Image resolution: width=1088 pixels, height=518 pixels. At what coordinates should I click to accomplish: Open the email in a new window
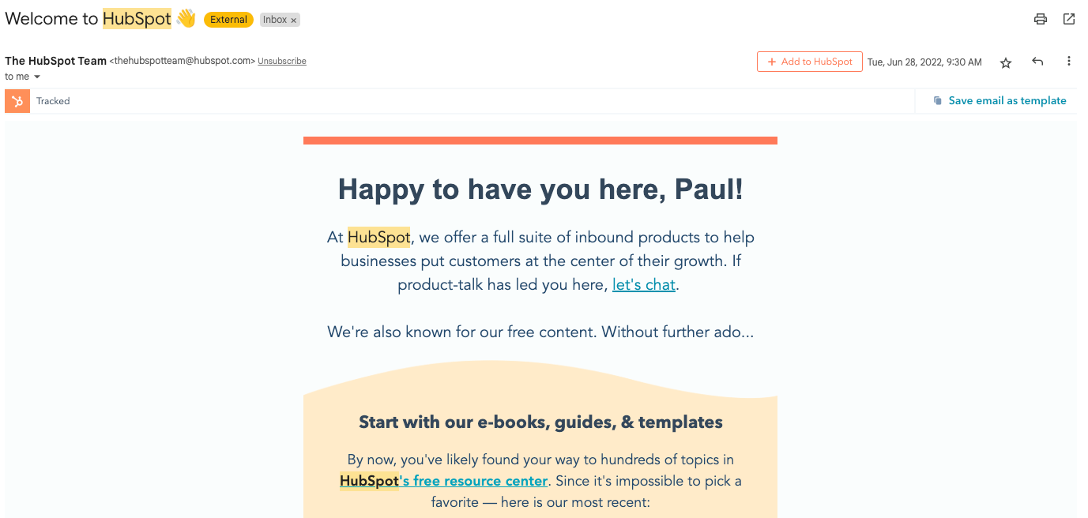point(1071,18)
